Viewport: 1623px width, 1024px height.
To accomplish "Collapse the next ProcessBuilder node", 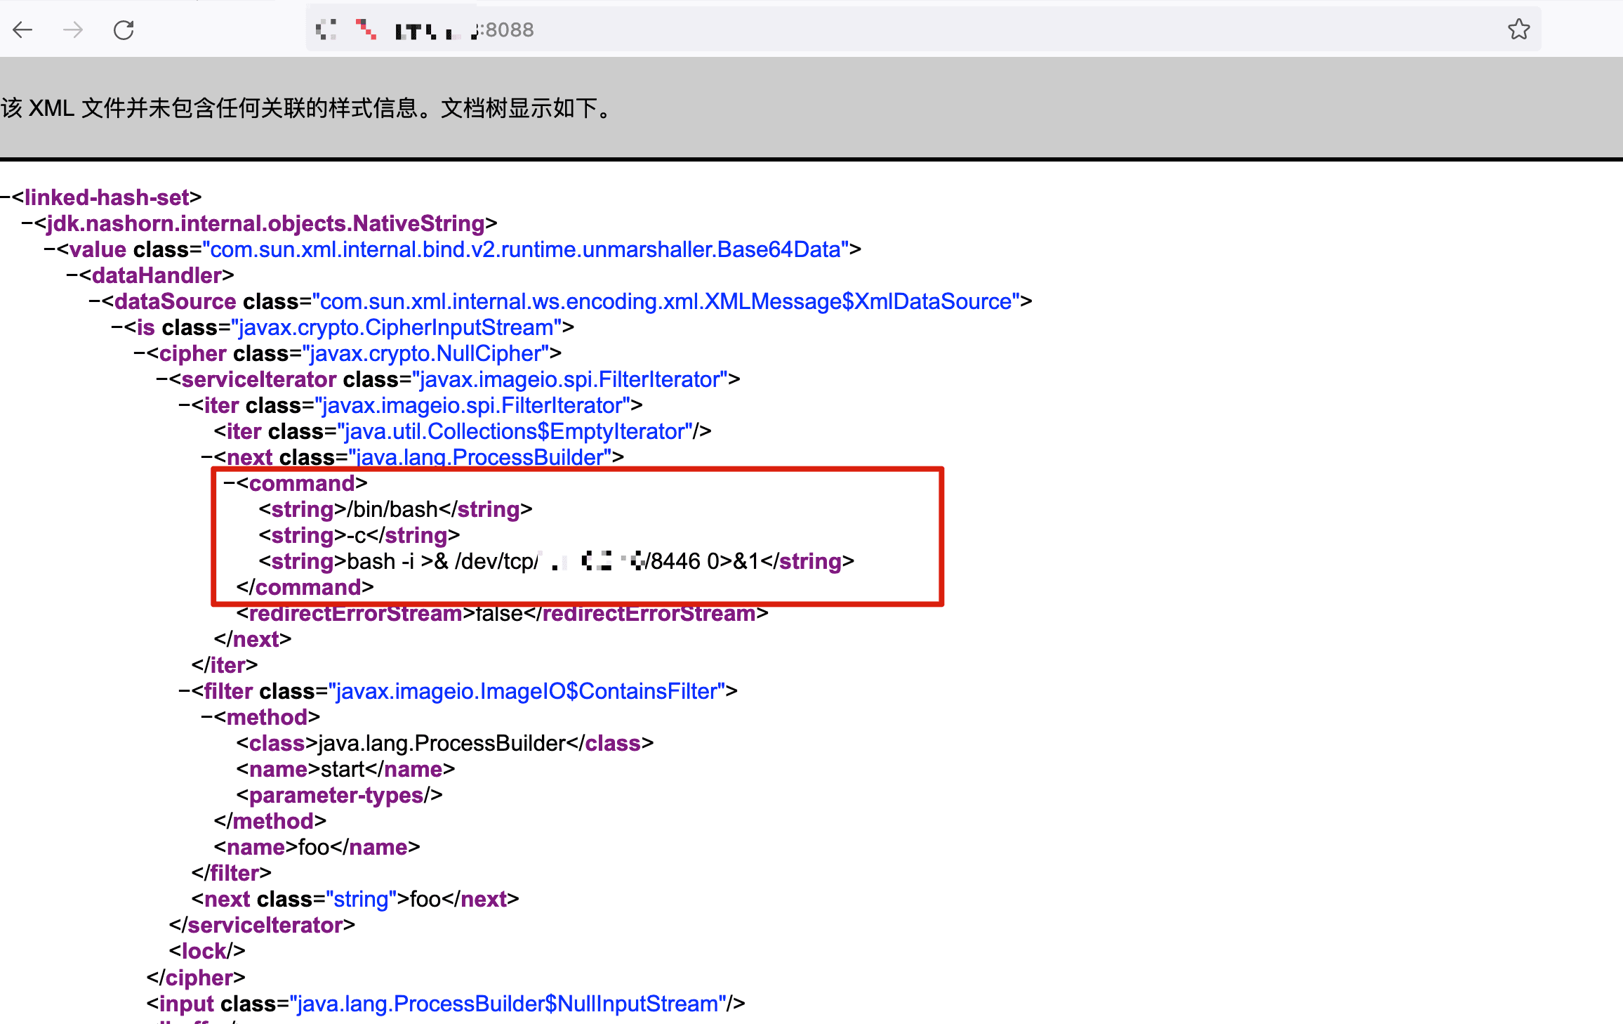I will pos(207,457).
